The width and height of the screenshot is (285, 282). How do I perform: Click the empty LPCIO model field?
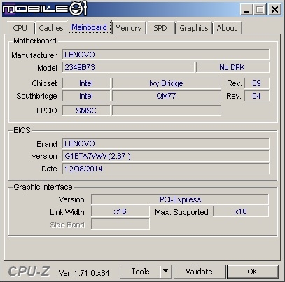(x=166, y=111)
